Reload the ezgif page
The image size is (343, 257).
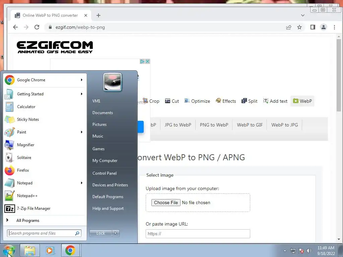pyautogui.click(x=37, y=27)
